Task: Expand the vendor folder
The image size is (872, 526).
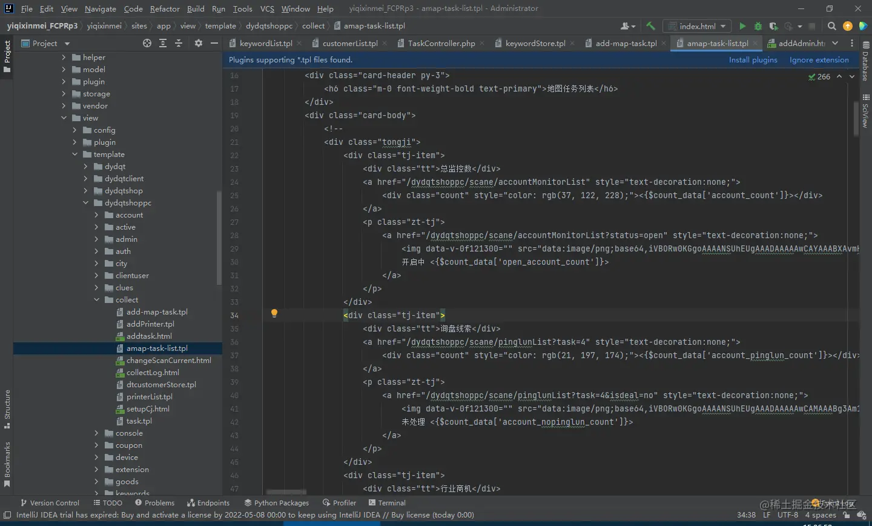Action: tap(64, 105)
